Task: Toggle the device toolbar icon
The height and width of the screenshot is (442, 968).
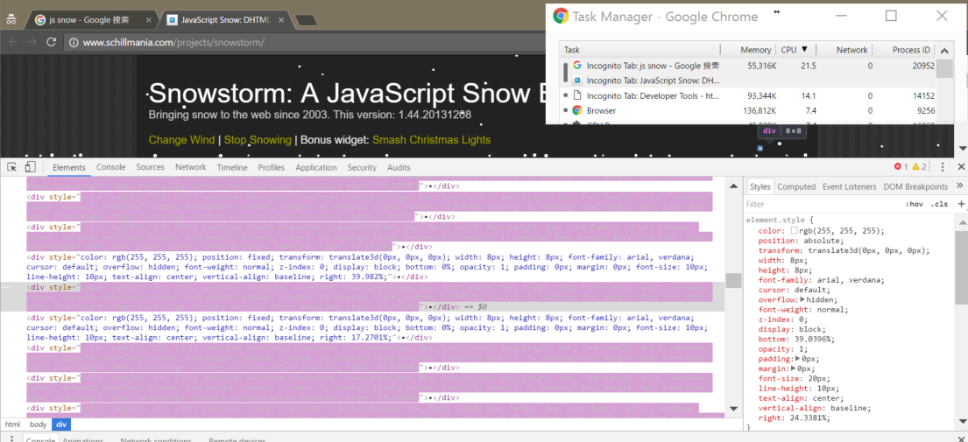Action: pos(31,167)
